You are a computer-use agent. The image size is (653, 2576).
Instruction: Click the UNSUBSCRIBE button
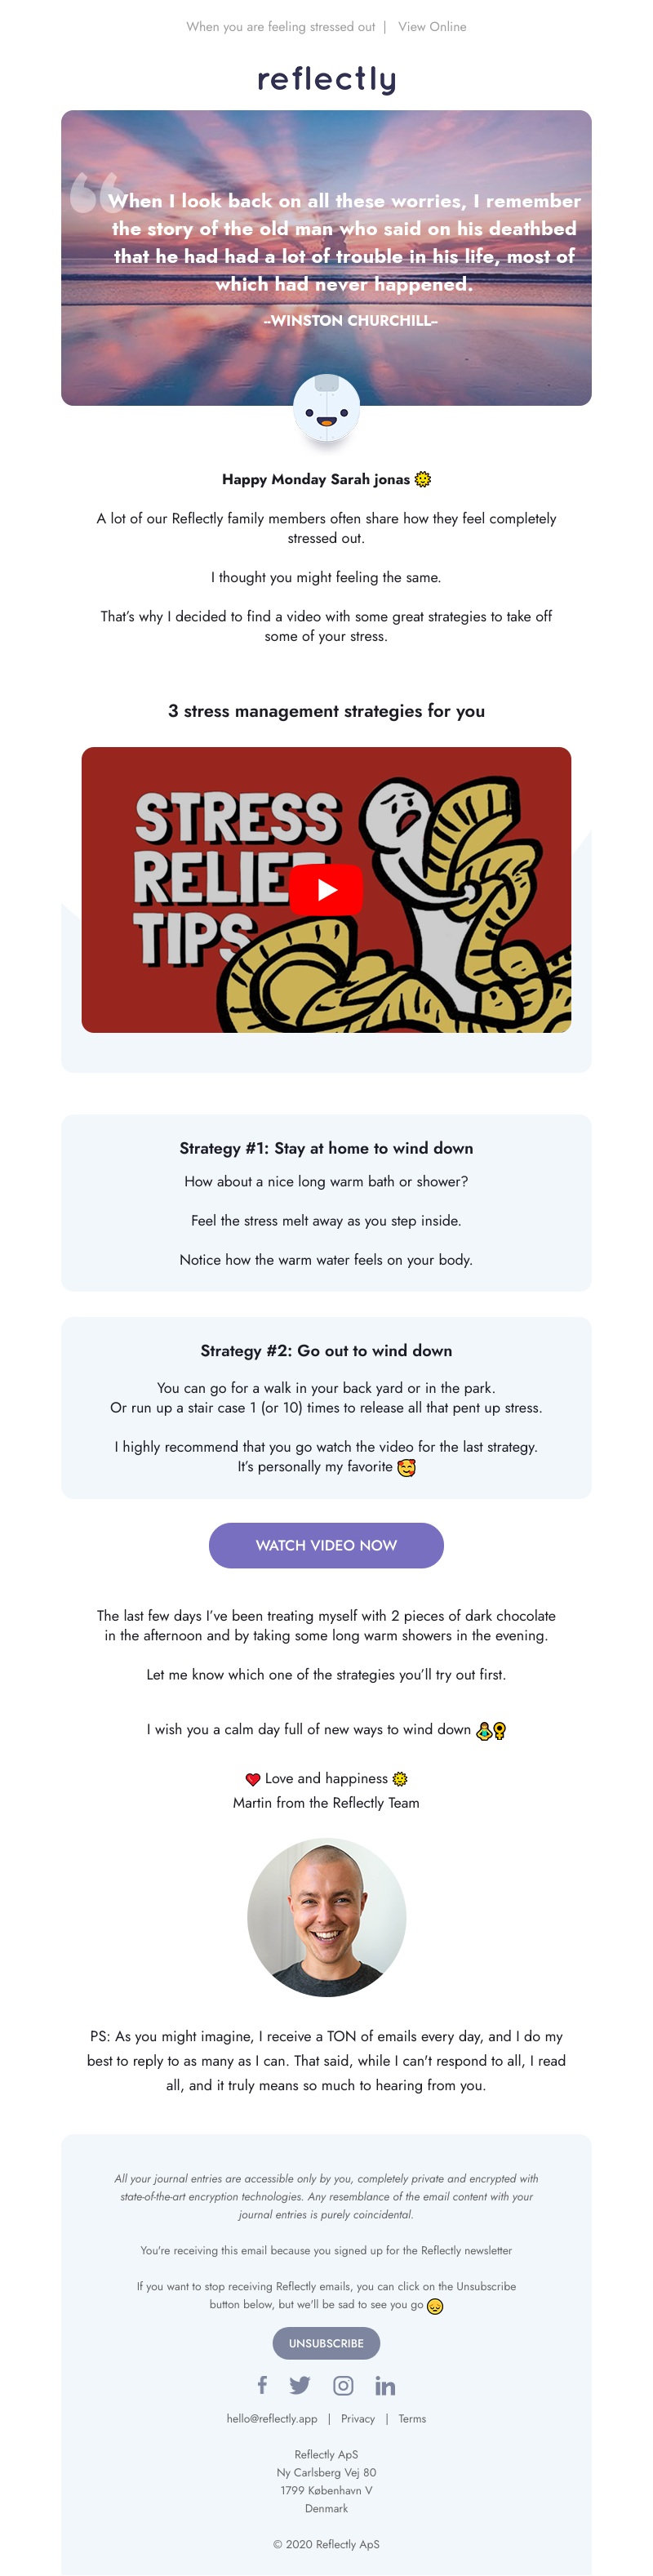pos(326,2342)
